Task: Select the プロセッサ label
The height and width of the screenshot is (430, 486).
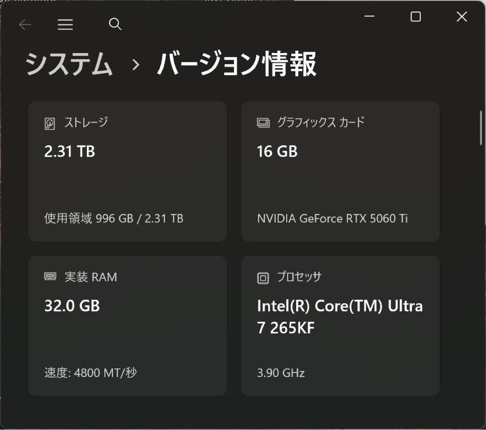Action: [x=299, y=277]
